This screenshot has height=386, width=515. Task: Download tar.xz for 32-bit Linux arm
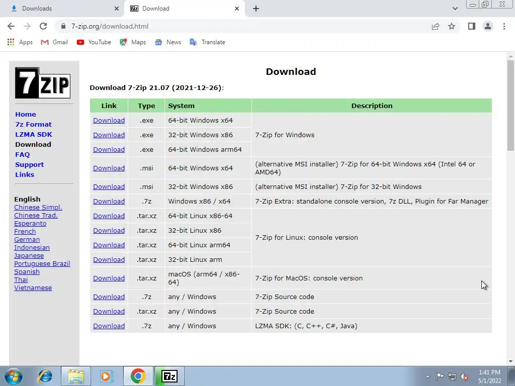[109, 260]
